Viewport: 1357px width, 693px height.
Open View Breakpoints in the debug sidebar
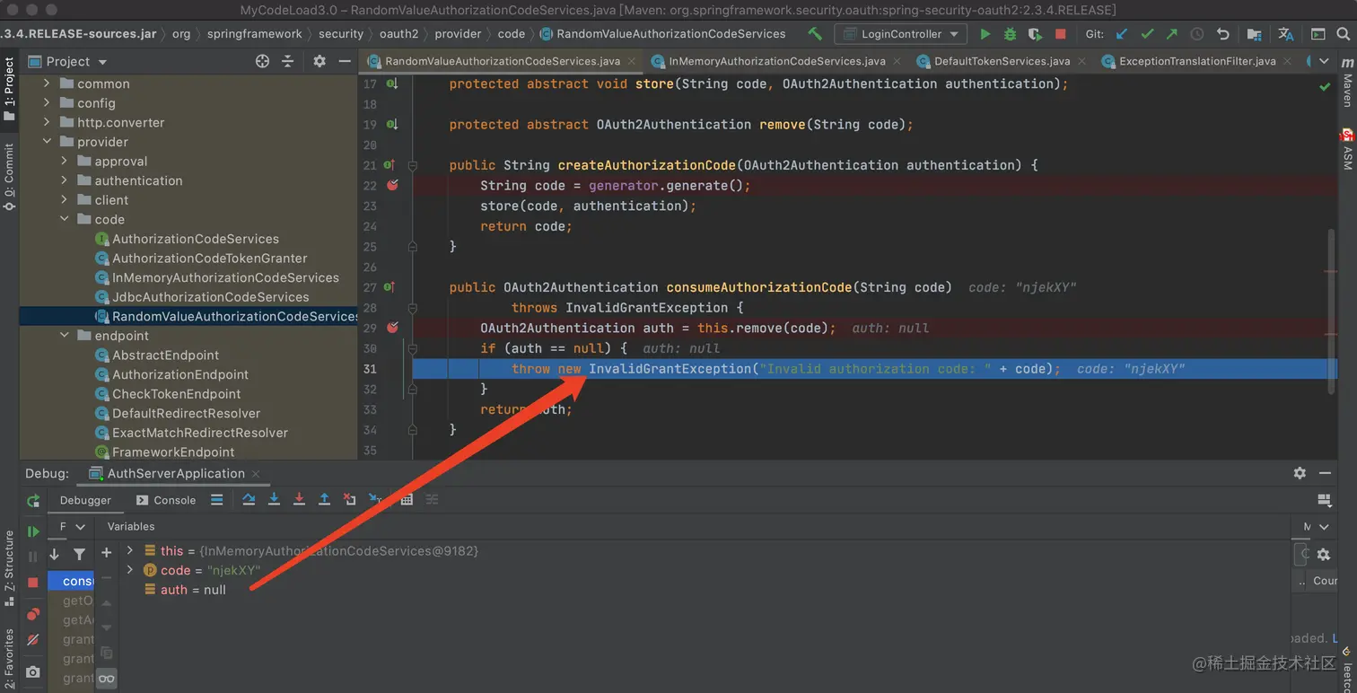coord(33,614)
